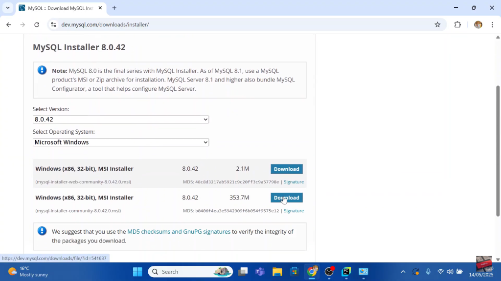Show hidden system tray icons
501x281 pixels.
point(403,272)
